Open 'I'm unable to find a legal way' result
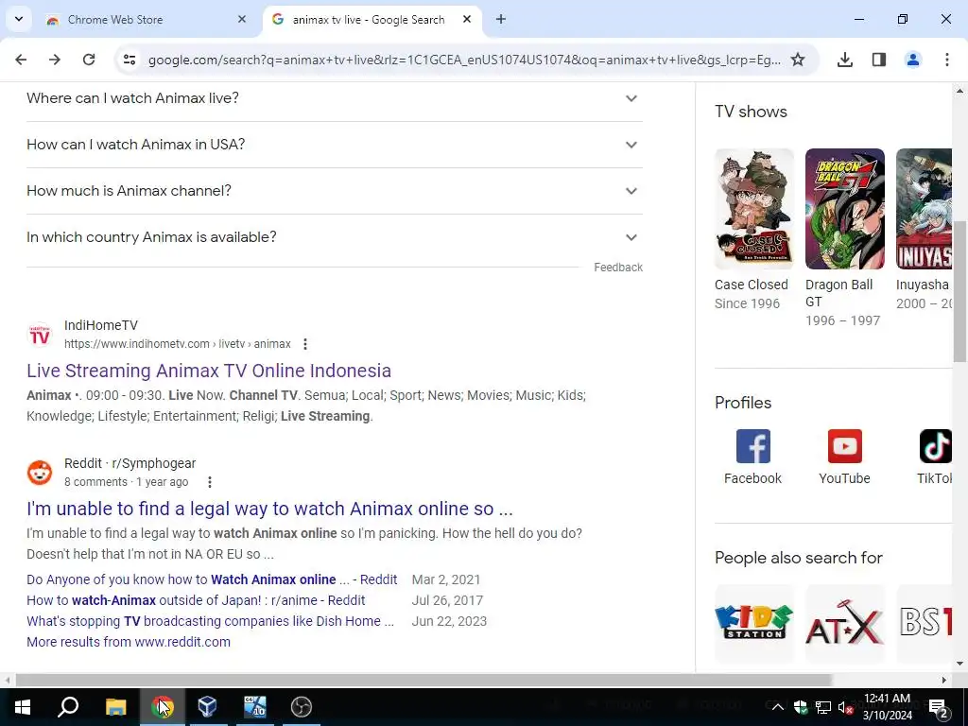The image size is (968, 726). click(x=269, y=509)
